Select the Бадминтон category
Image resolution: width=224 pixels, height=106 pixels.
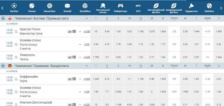(191, 8)
